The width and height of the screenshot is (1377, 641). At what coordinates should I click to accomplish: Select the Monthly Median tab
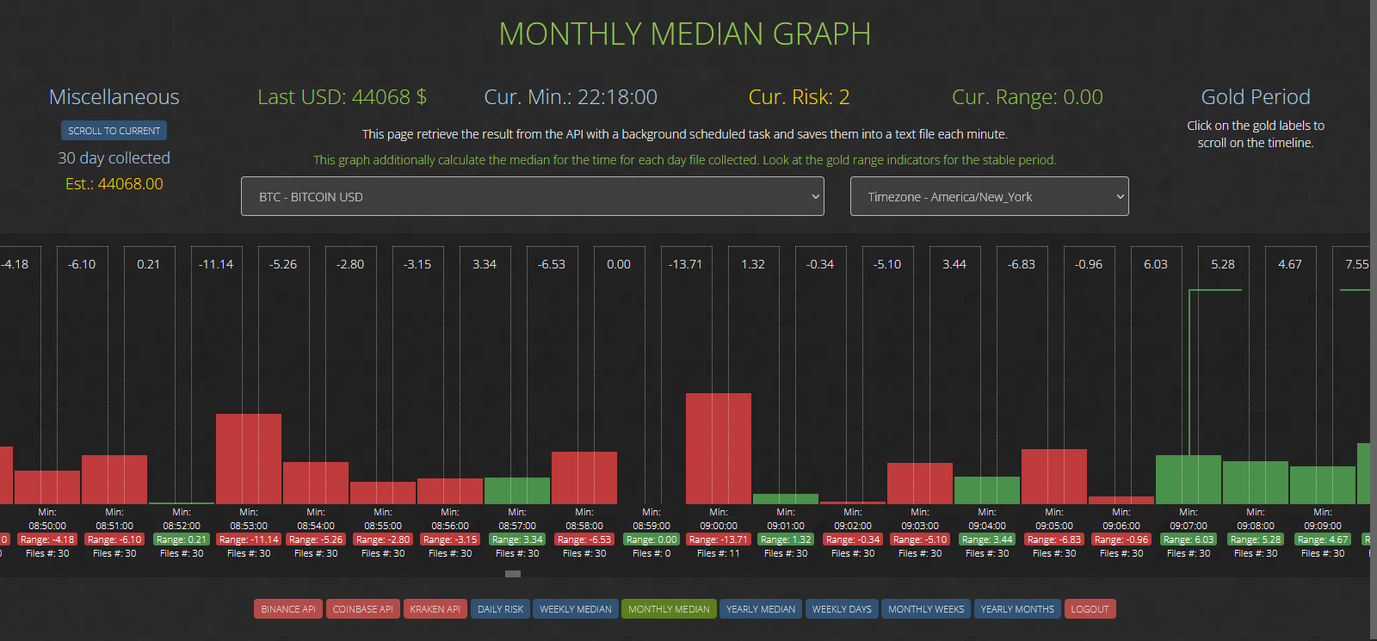click(669, 609)
